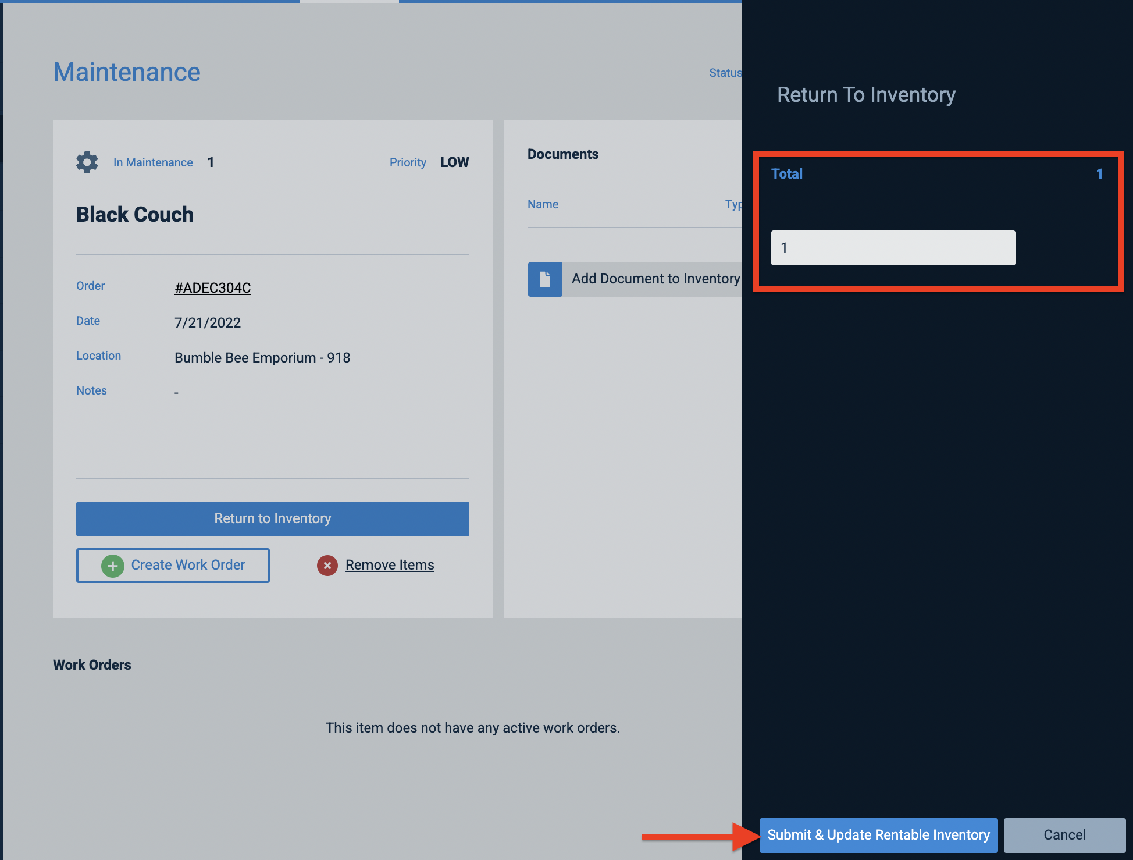The width and height of the screenshot is (1133, 860).
Task: Open order #ADEC304C link
Action: click(213, 288)
